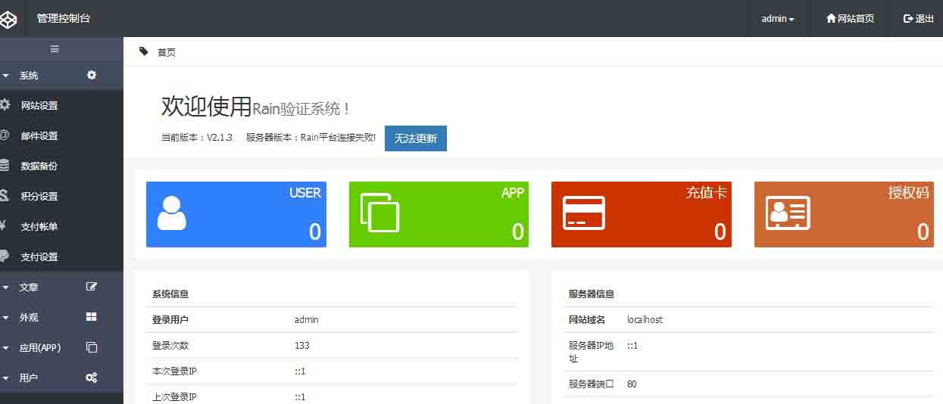
Task: Click 退出 to log out
Action: click(919, 19)
